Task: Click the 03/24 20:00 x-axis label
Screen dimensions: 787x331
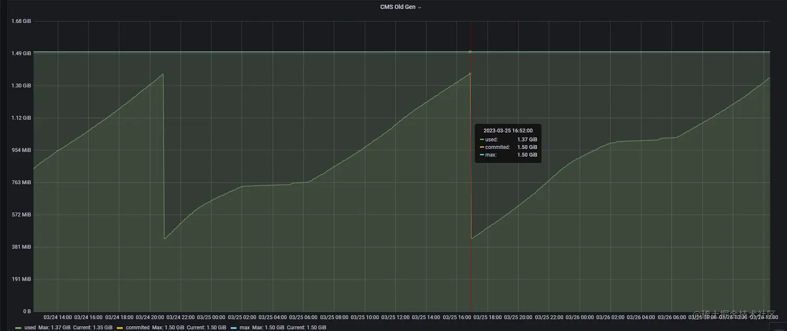Action: click(x=150, y=317)
